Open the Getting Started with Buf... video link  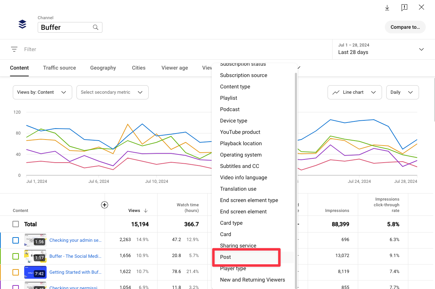pos(75,272)
